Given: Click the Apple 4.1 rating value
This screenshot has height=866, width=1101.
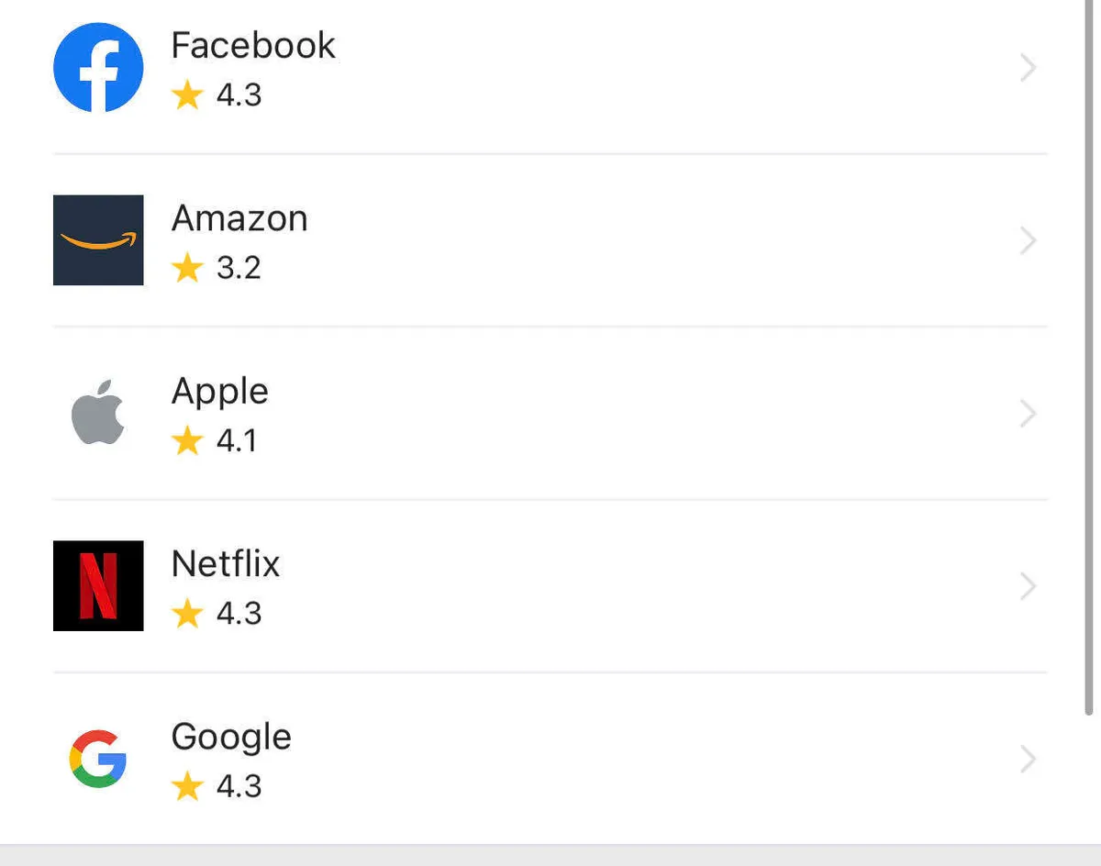Looking at the screenshot, I should pos(237,441).
